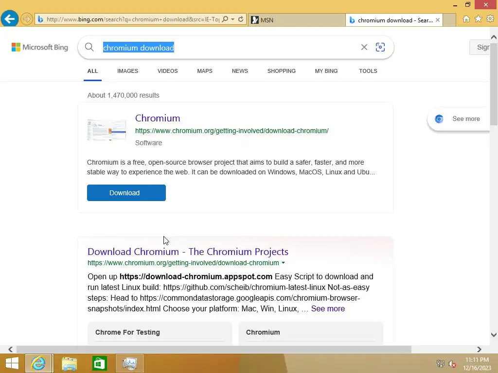Open the Tools gear icon
The image size is (498, 373).
pos(490,19)
